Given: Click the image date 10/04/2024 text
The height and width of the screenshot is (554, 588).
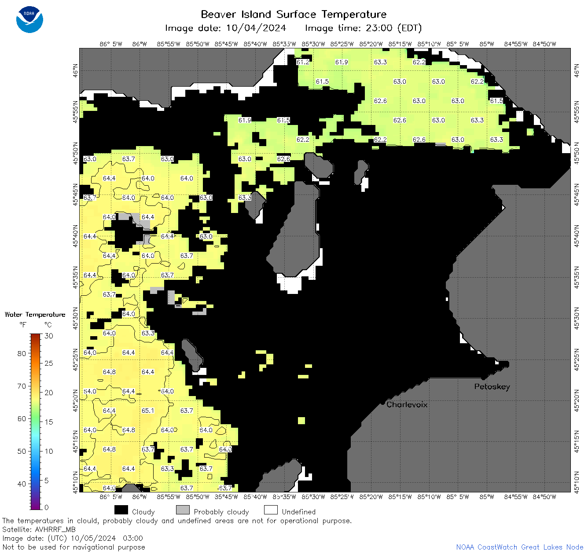Looking at the screenshot, I should 225,28.
